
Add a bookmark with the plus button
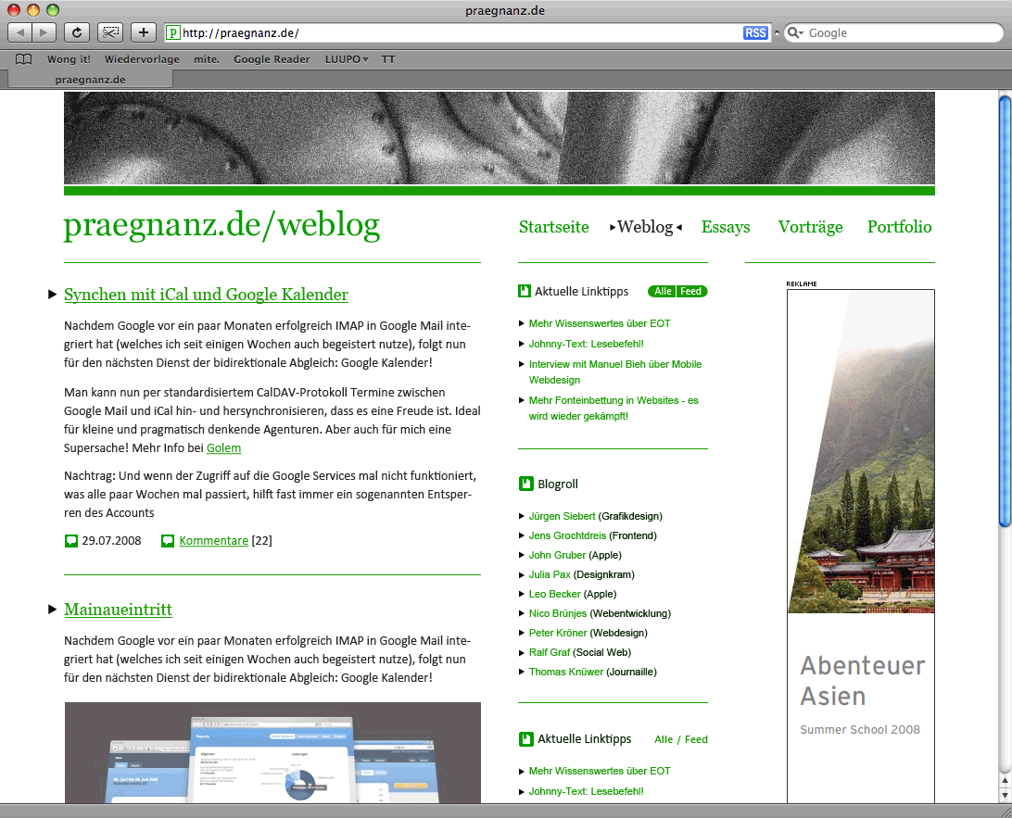[x=143, y=32]
